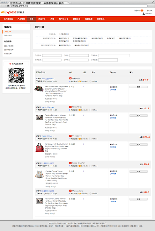Image resolution: width=155 pixels, height=231 pixels.
Task: Click the Offline status icon for Russell Craig
Action: (90, 110)
